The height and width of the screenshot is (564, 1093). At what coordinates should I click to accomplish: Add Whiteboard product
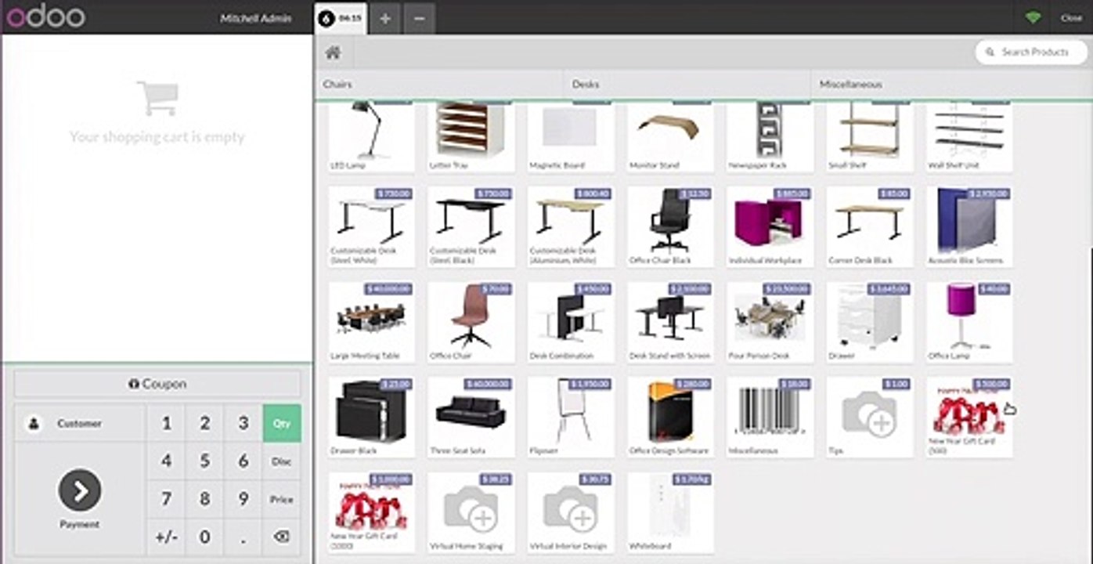click(670, 513)
